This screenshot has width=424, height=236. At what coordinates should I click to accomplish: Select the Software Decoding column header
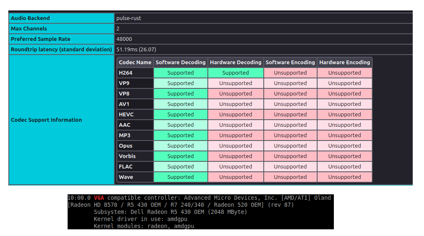coord(180,63)
